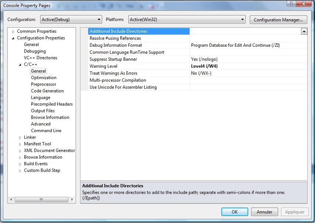Viewport: 315px width, 223px height.
Task: Collapse the C/C++ tree node
Action: (20, 65)
